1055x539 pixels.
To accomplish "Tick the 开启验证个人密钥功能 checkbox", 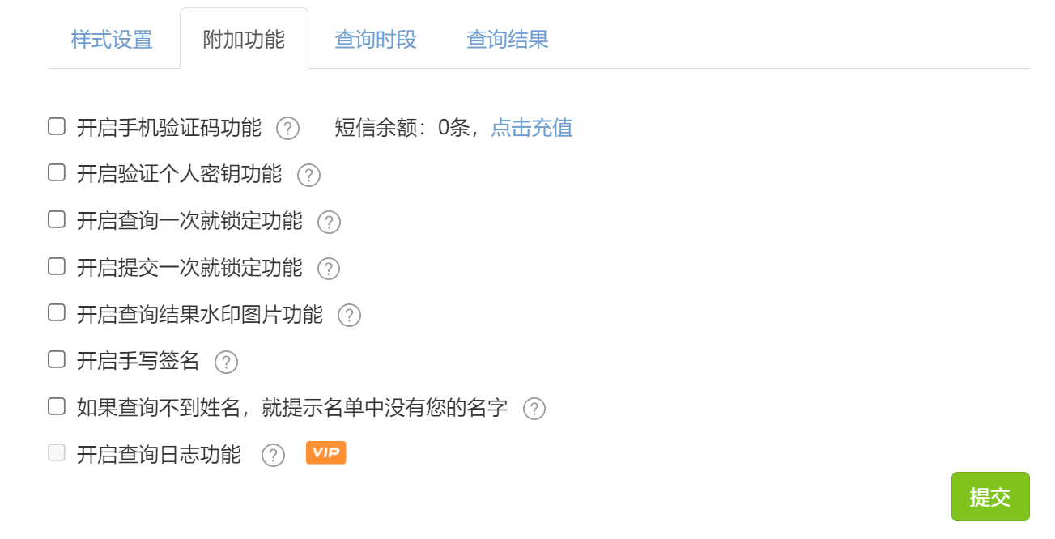I will tap(57, 172).
